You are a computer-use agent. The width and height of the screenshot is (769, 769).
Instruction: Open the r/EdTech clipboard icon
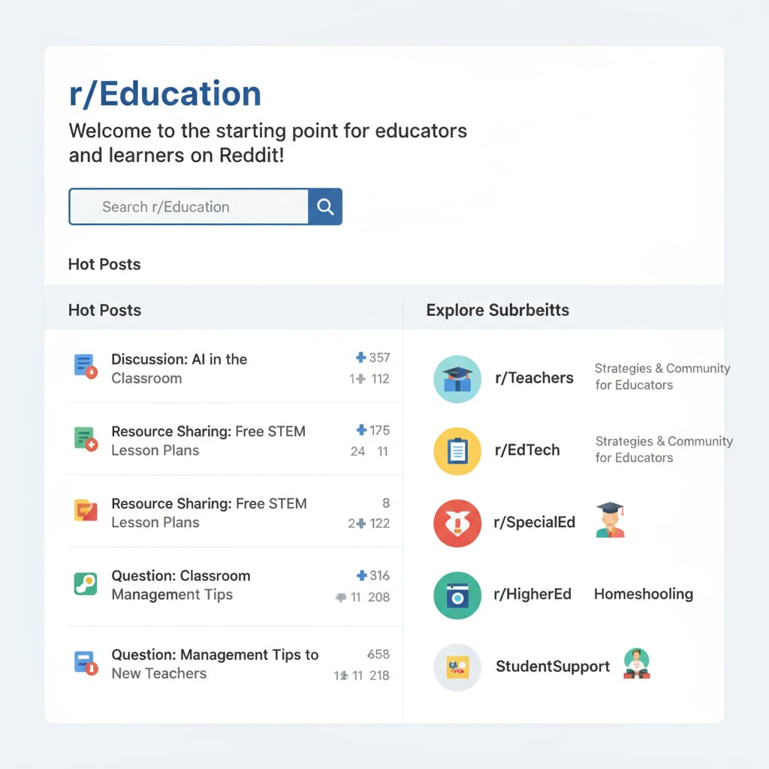click(x=457, y=451)
